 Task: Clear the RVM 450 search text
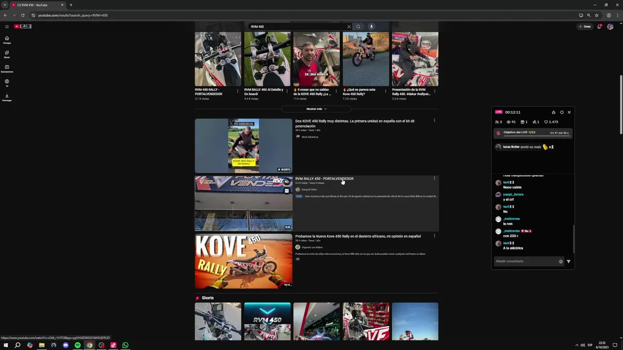pyautogui.click(x=349, y=27)
